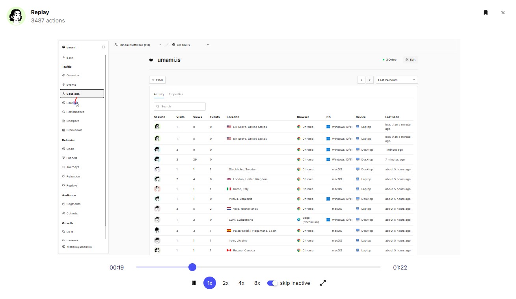Click the Edit button icon
Image resolution: width=516 pixels, height=299 pixels.
click(407, 60)
